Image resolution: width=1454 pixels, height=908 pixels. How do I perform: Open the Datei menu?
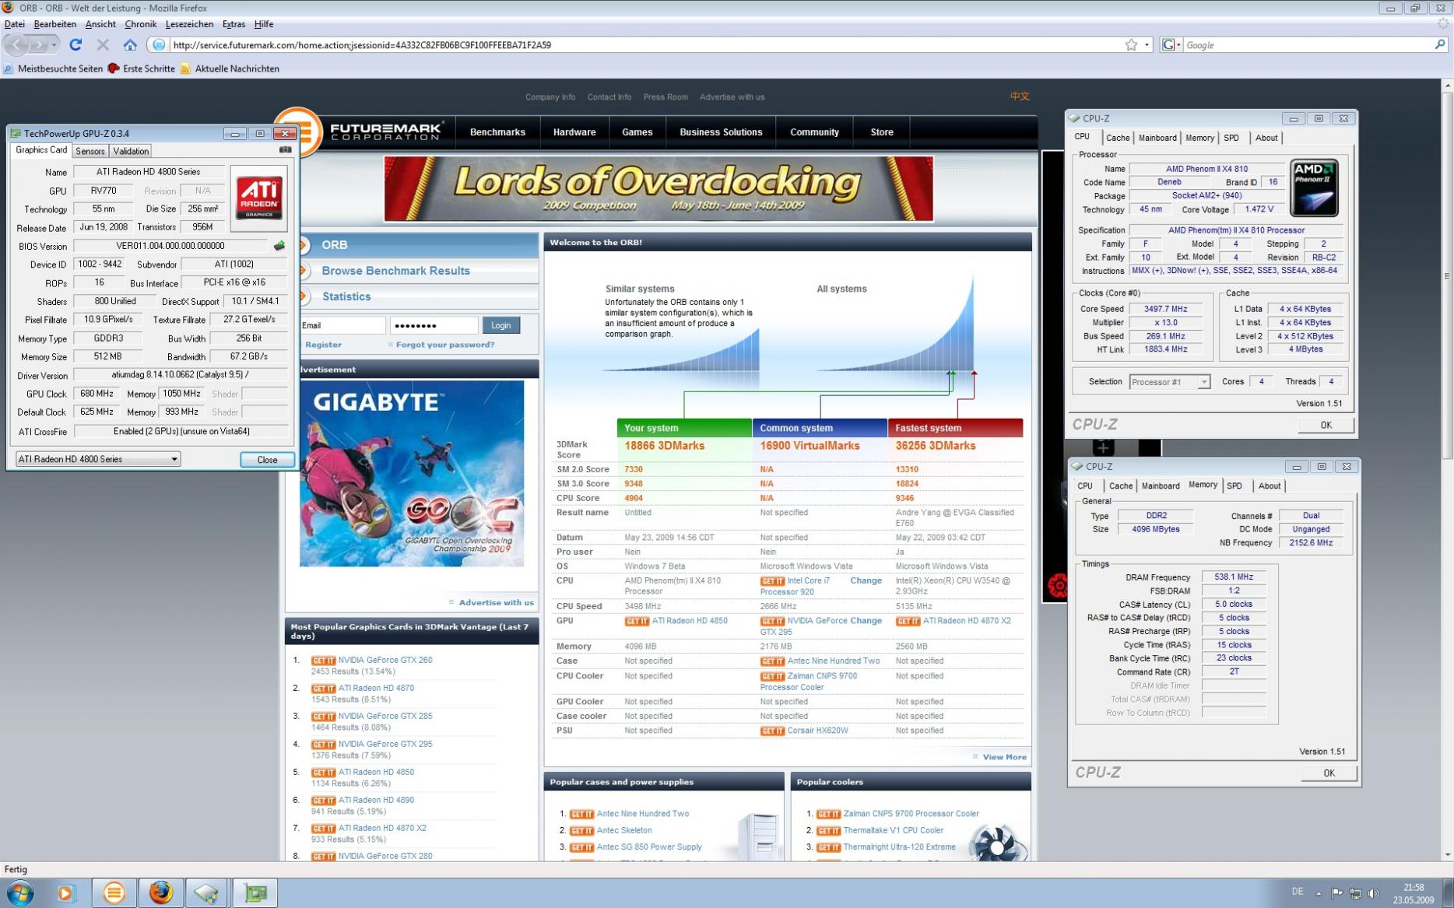(14, 24)
